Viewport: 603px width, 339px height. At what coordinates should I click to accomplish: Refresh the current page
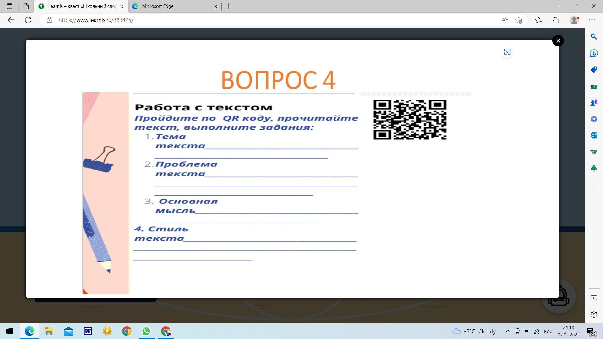click(28, 20)
